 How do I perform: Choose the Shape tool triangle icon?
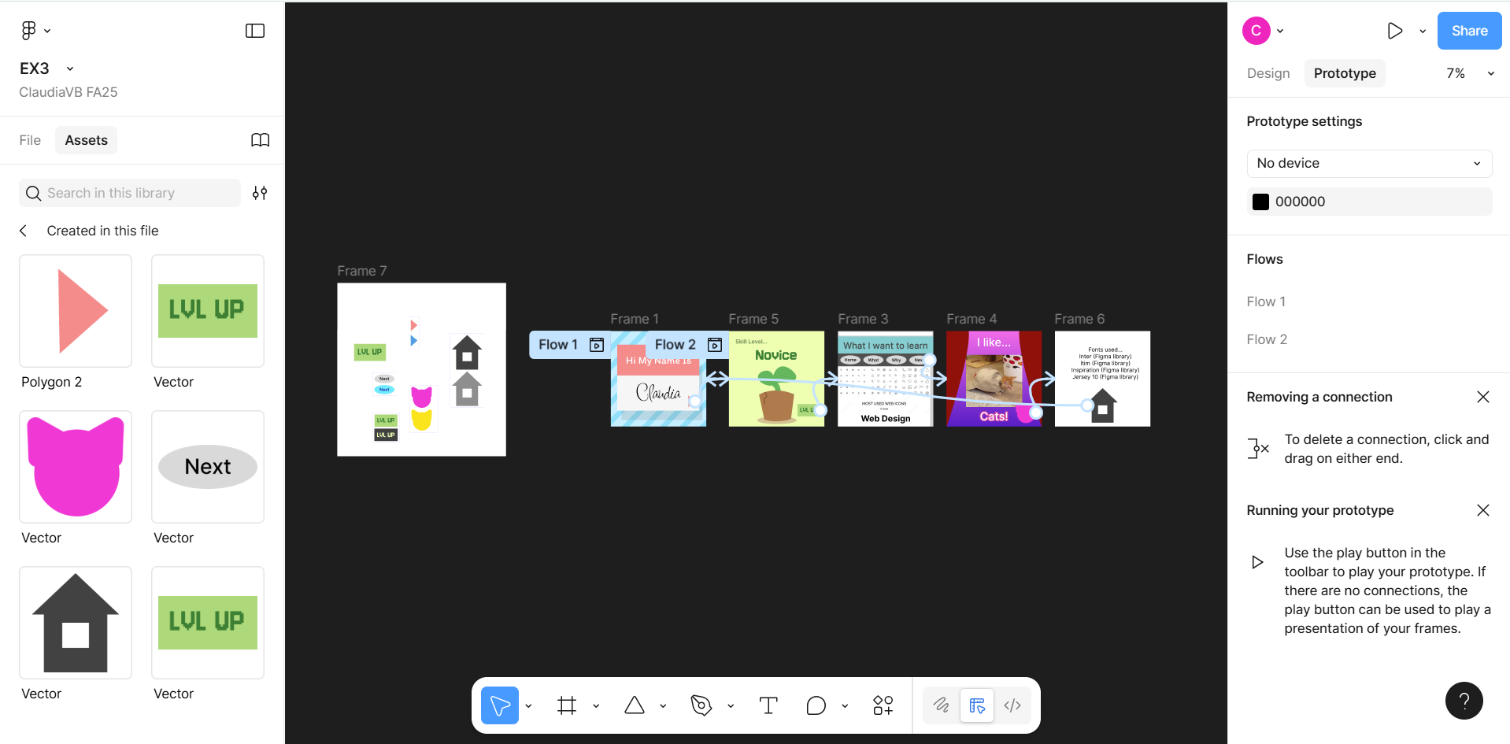[x=635, y=705]
